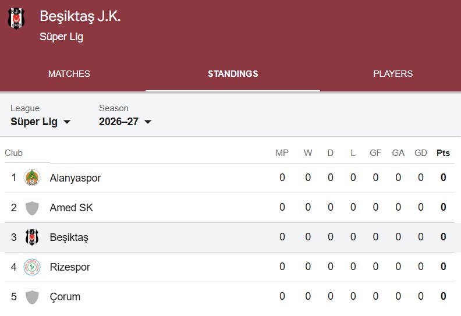Click the Alanyaspor club logo
The image size is (461, 316).
coord(32,177)
